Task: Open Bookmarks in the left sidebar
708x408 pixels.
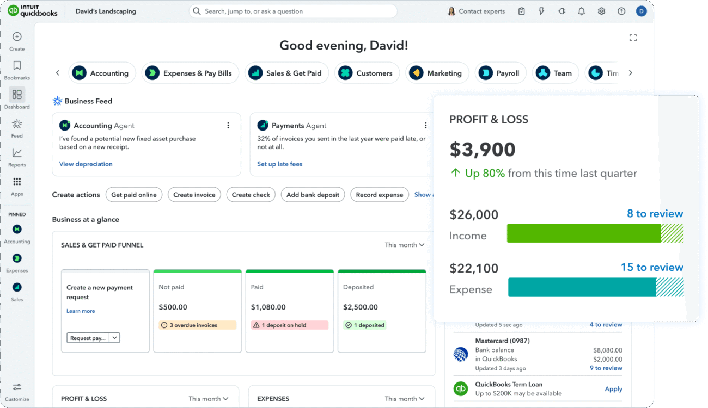Action: pyautogui.click(x=17, y=70)
